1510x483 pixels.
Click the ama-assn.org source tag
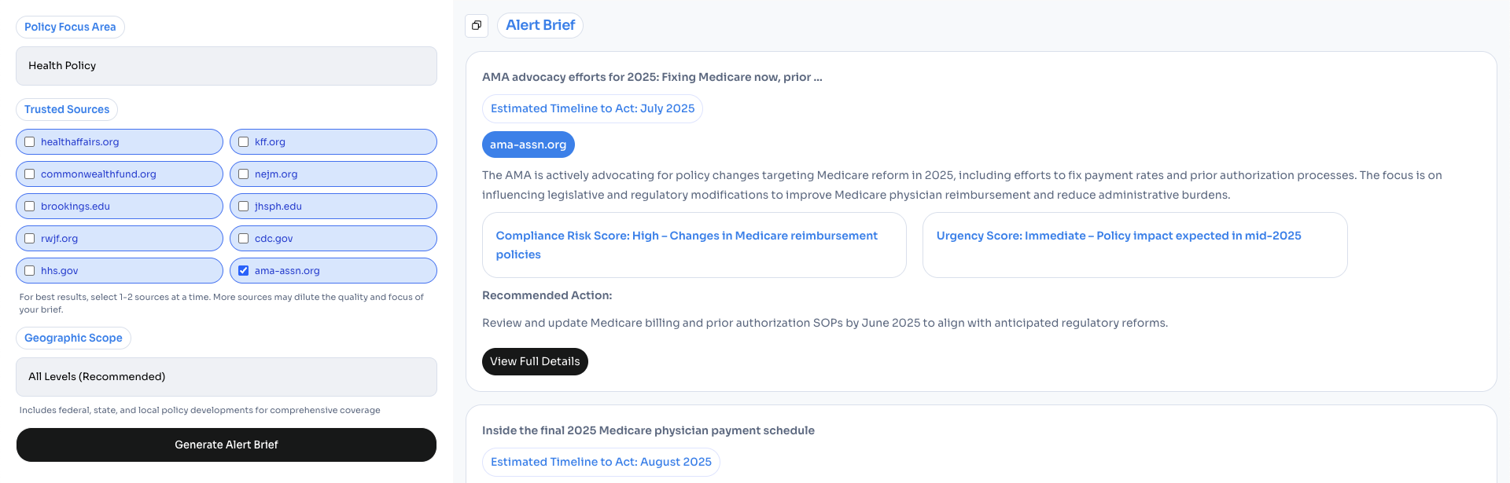[x=528, y=145]
